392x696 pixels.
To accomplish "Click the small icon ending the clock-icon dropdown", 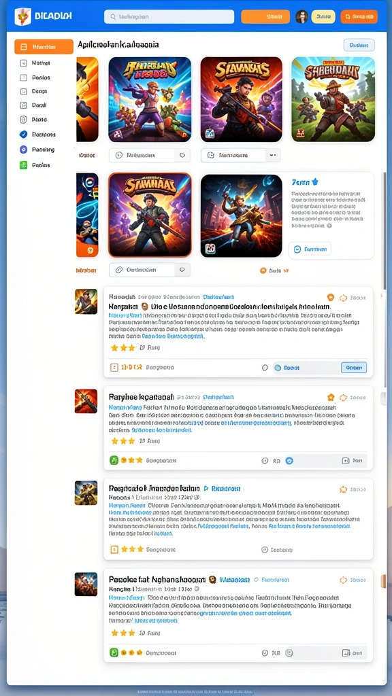I will [x=182, y=156].
